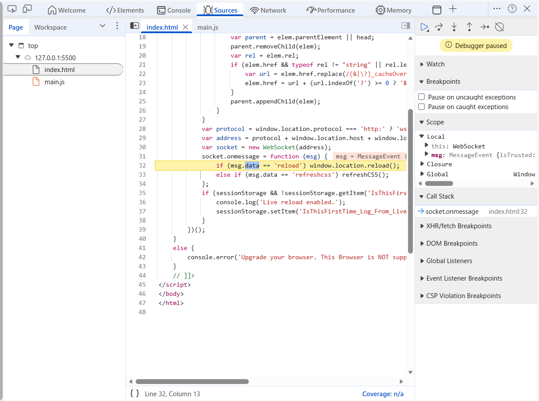Screen dimensions: 539x401
Task: Expand the Watch section
Action: click(x=435, y=64)
